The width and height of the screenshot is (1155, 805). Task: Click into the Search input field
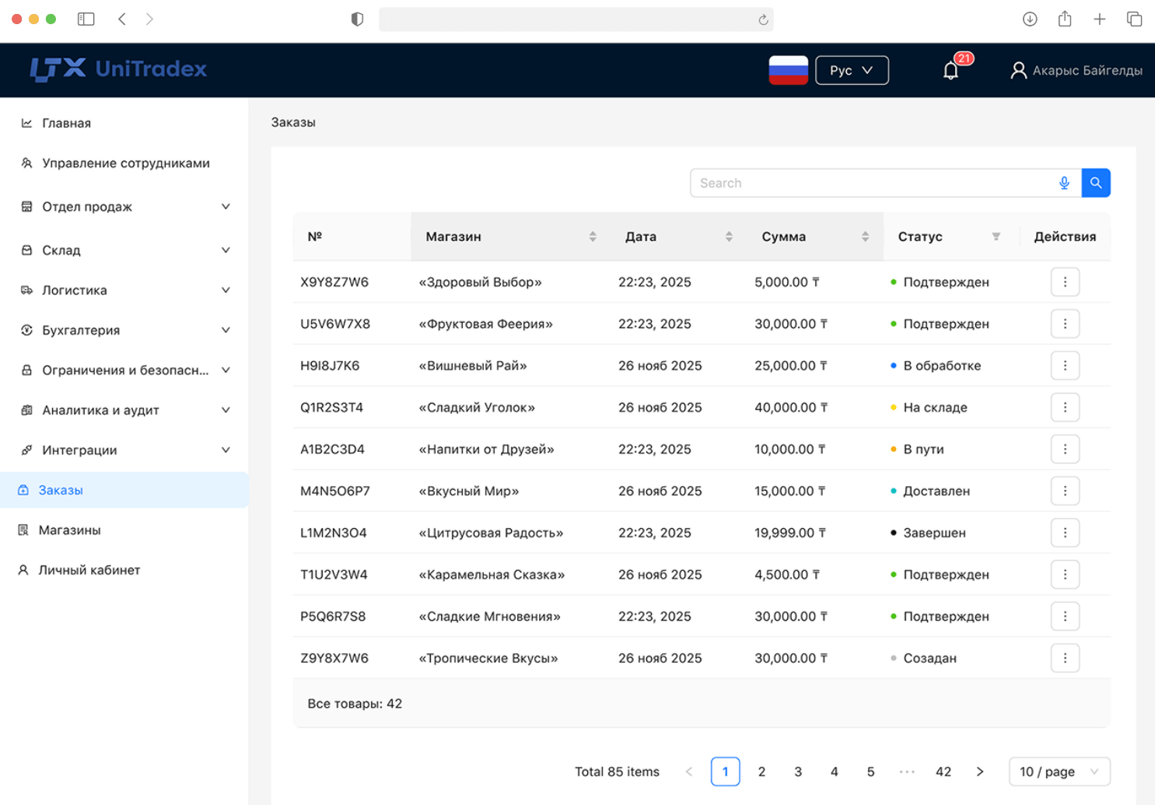pyautogui.click(x=871, y=183)
